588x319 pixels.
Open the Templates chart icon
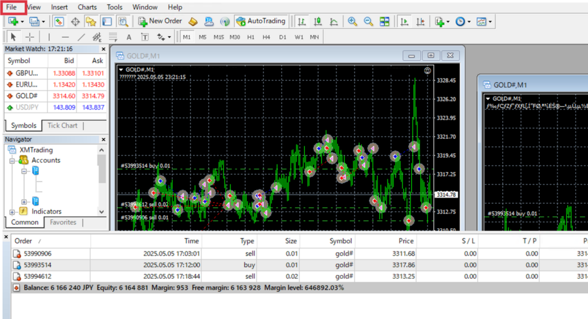point(481,21)
